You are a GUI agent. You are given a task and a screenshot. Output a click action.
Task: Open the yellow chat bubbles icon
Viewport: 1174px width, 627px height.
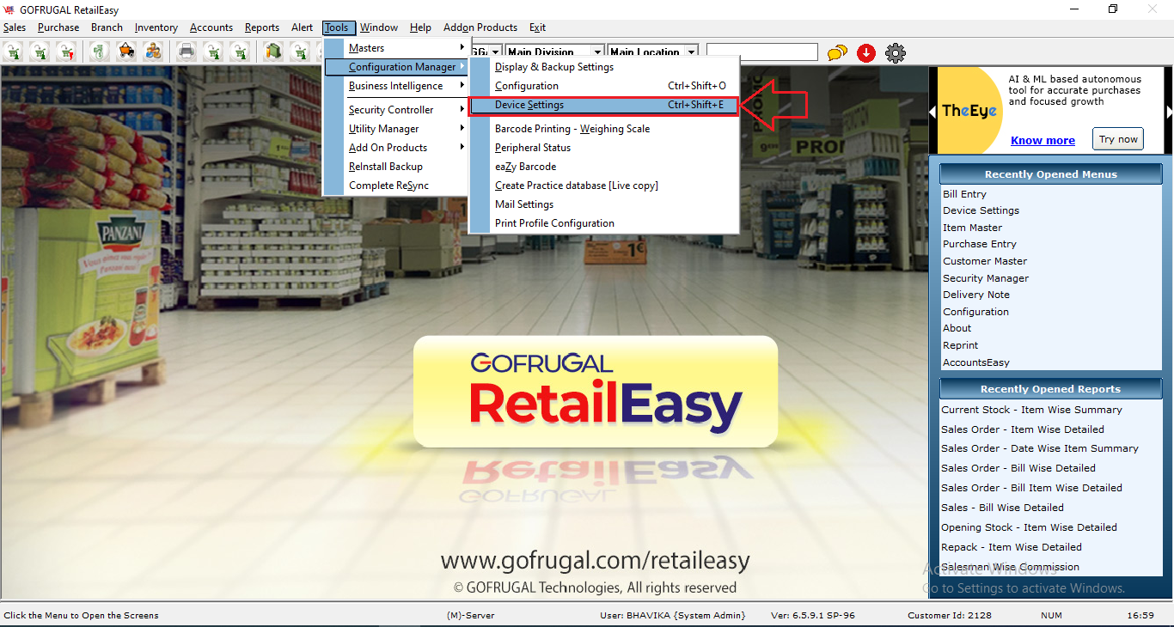point(837,53)
